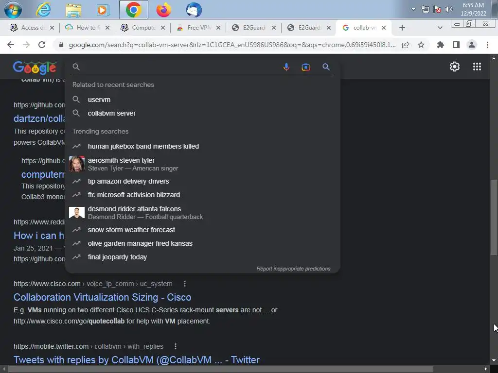
Task: Close the 'Free VPN' tab
Action: pos(218,28)
